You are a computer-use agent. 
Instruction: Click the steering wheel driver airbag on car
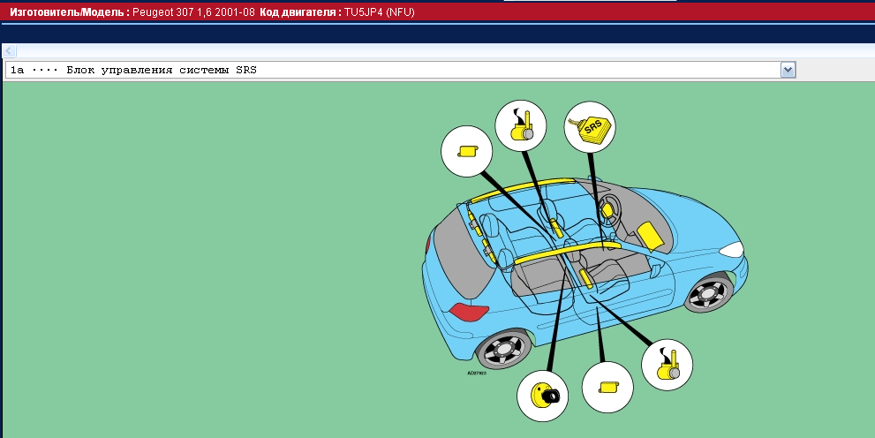(607, 211)
